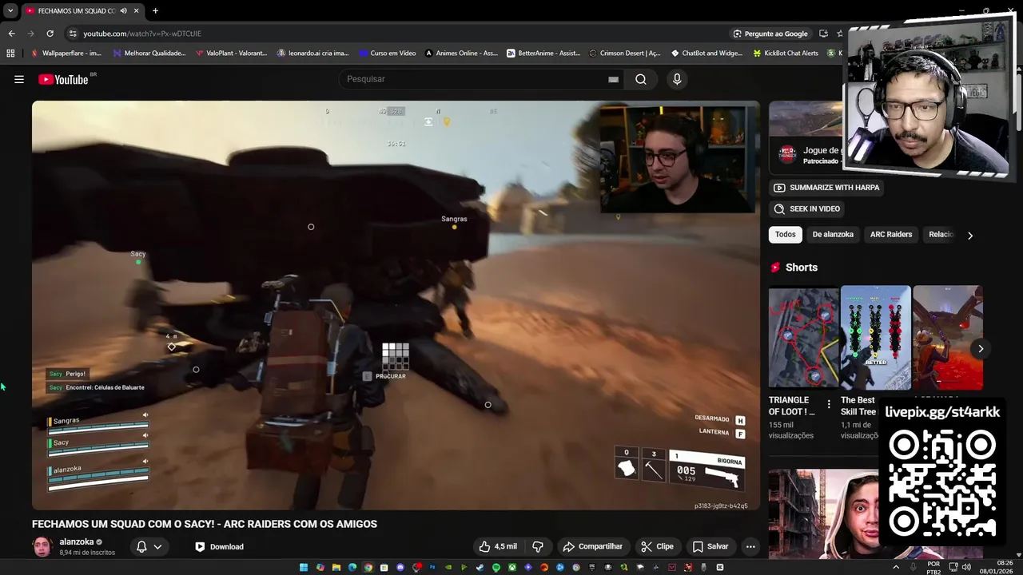1023x575 pixels.
Task: Mute the tab via speaker icon
Action: click(123, 10)
